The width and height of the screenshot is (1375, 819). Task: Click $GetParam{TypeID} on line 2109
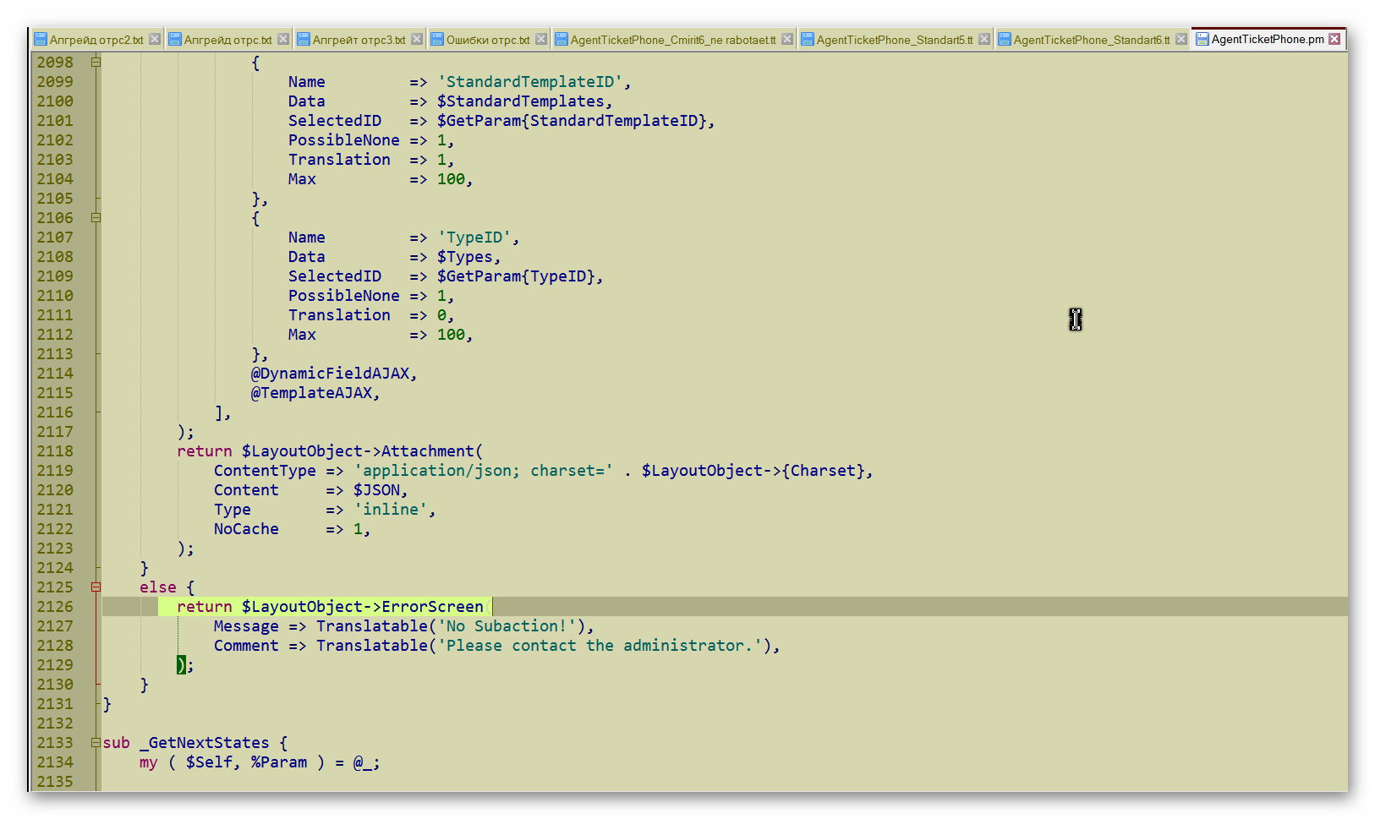click(517, 276)
